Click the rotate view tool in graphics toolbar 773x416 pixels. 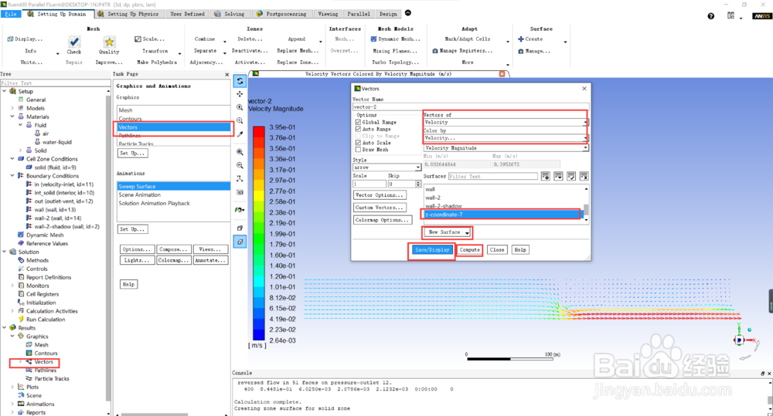click(240, 81)
